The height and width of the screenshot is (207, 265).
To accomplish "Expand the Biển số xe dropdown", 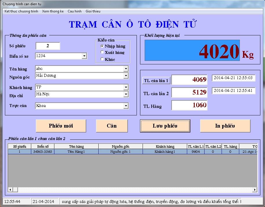I will click(x=84, y=56).
